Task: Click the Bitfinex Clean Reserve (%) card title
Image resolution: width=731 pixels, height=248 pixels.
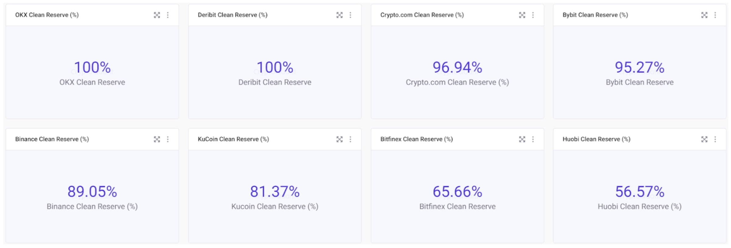Action: [416, 139]
